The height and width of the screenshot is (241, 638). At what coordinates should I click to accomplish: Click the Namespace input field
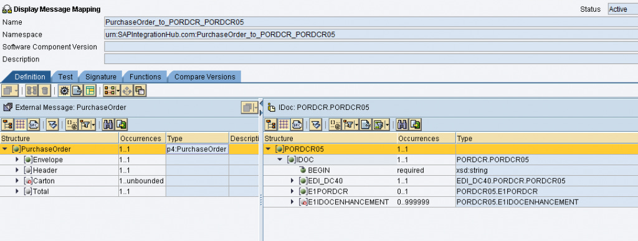(371, 35)
